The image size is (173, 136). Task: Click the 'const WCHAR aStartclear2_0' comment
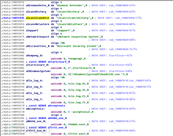point(48,62)
